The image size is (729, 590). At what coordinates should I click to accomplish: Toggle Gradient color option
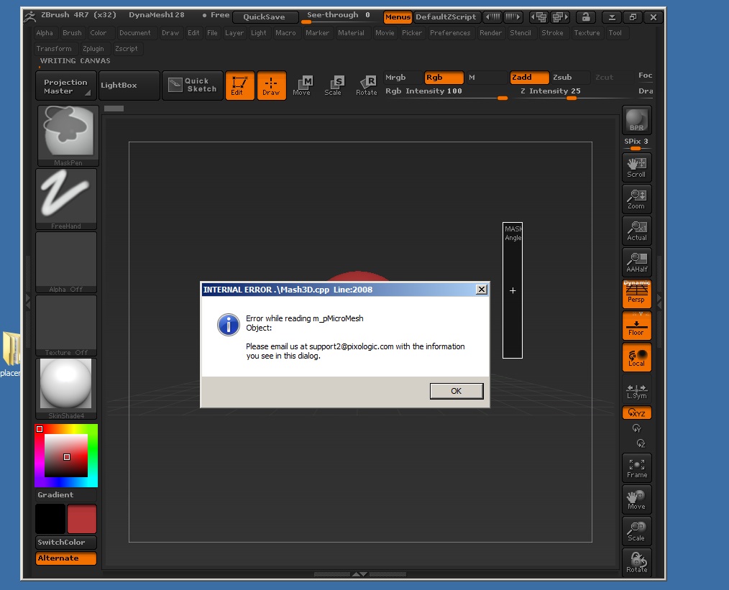[66, 495]
